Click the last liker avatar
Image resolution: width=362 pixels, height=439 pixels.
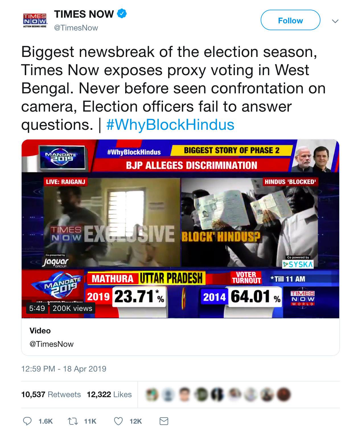pyautogui.click(x=283, y=395)
